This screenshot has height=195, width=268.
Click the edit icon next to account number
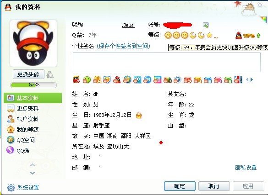[206, 25]
